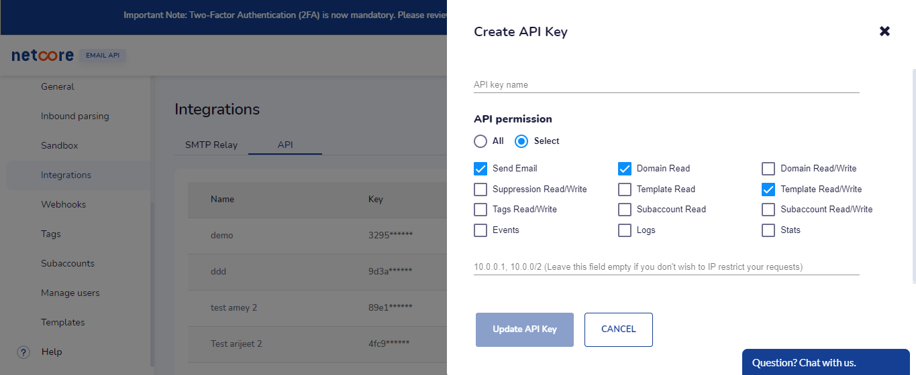Choose the Select permission radio button
The height and width of the screenshot is (375, 916).
click(x=521, y=141)
